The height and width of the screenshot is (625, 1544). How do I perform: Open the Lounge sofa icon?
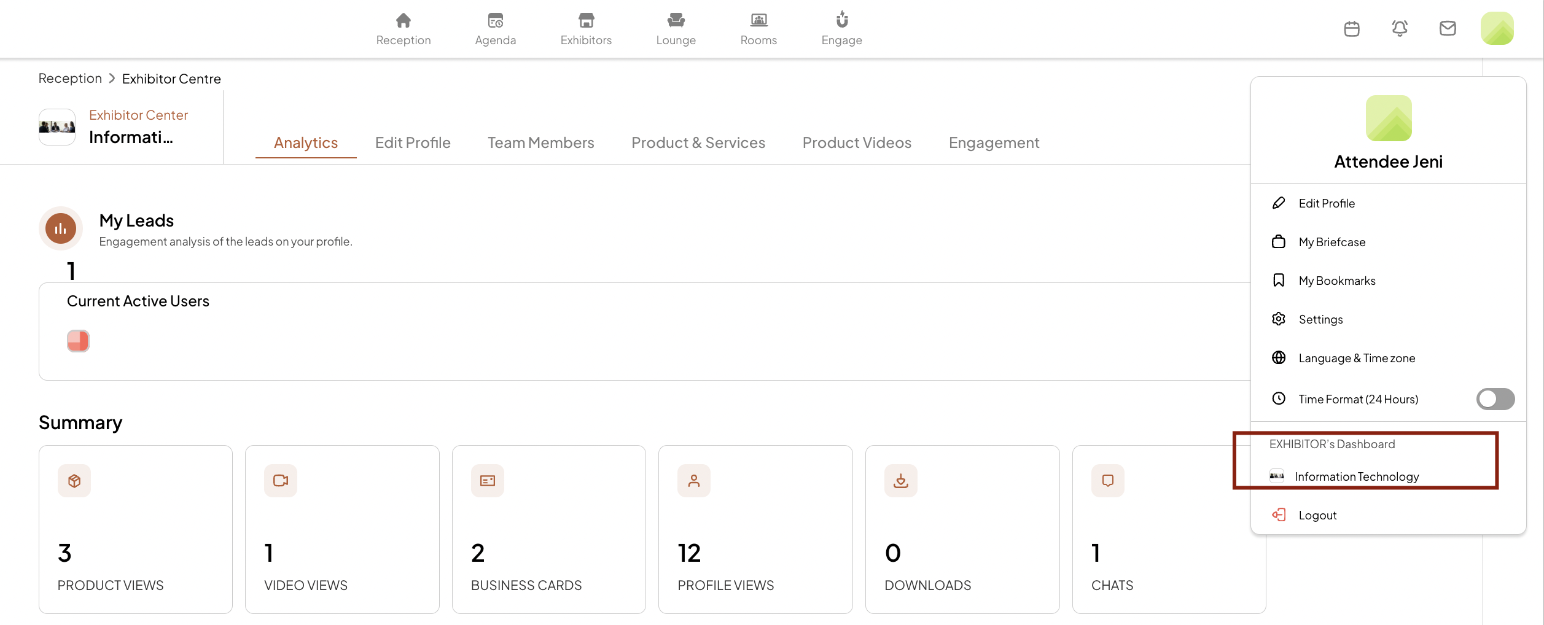click(676, 20)
